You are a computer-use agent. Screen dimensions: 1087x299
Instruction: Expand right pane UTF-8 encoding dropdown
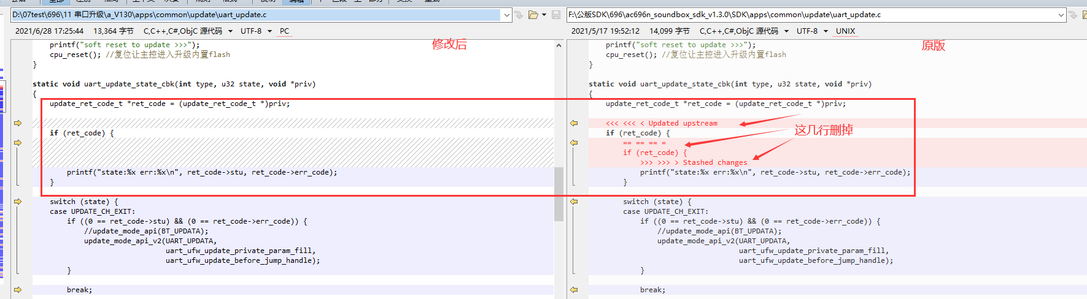(826, 31)
